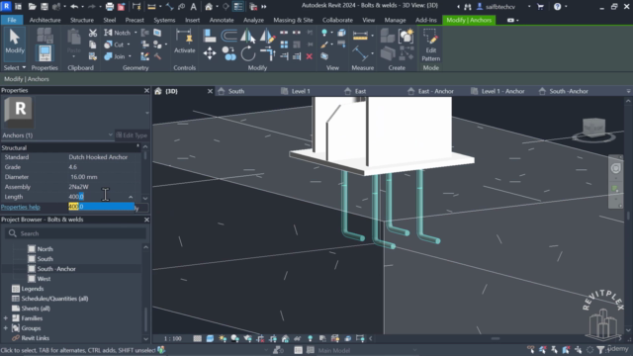Select Sheets (all) in Project Browser
This screenshot has height=356, width=633.
tap(36, 309)
